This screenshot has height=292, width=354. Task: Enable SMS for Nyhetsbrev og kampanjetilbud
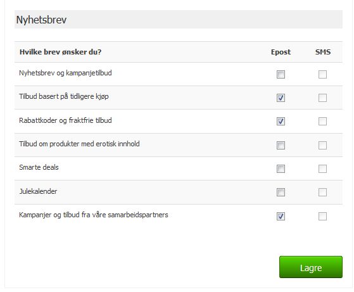(x=322, y=74)
